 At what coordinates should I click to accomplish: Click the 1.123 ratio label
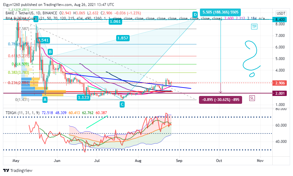pos(83,98)
